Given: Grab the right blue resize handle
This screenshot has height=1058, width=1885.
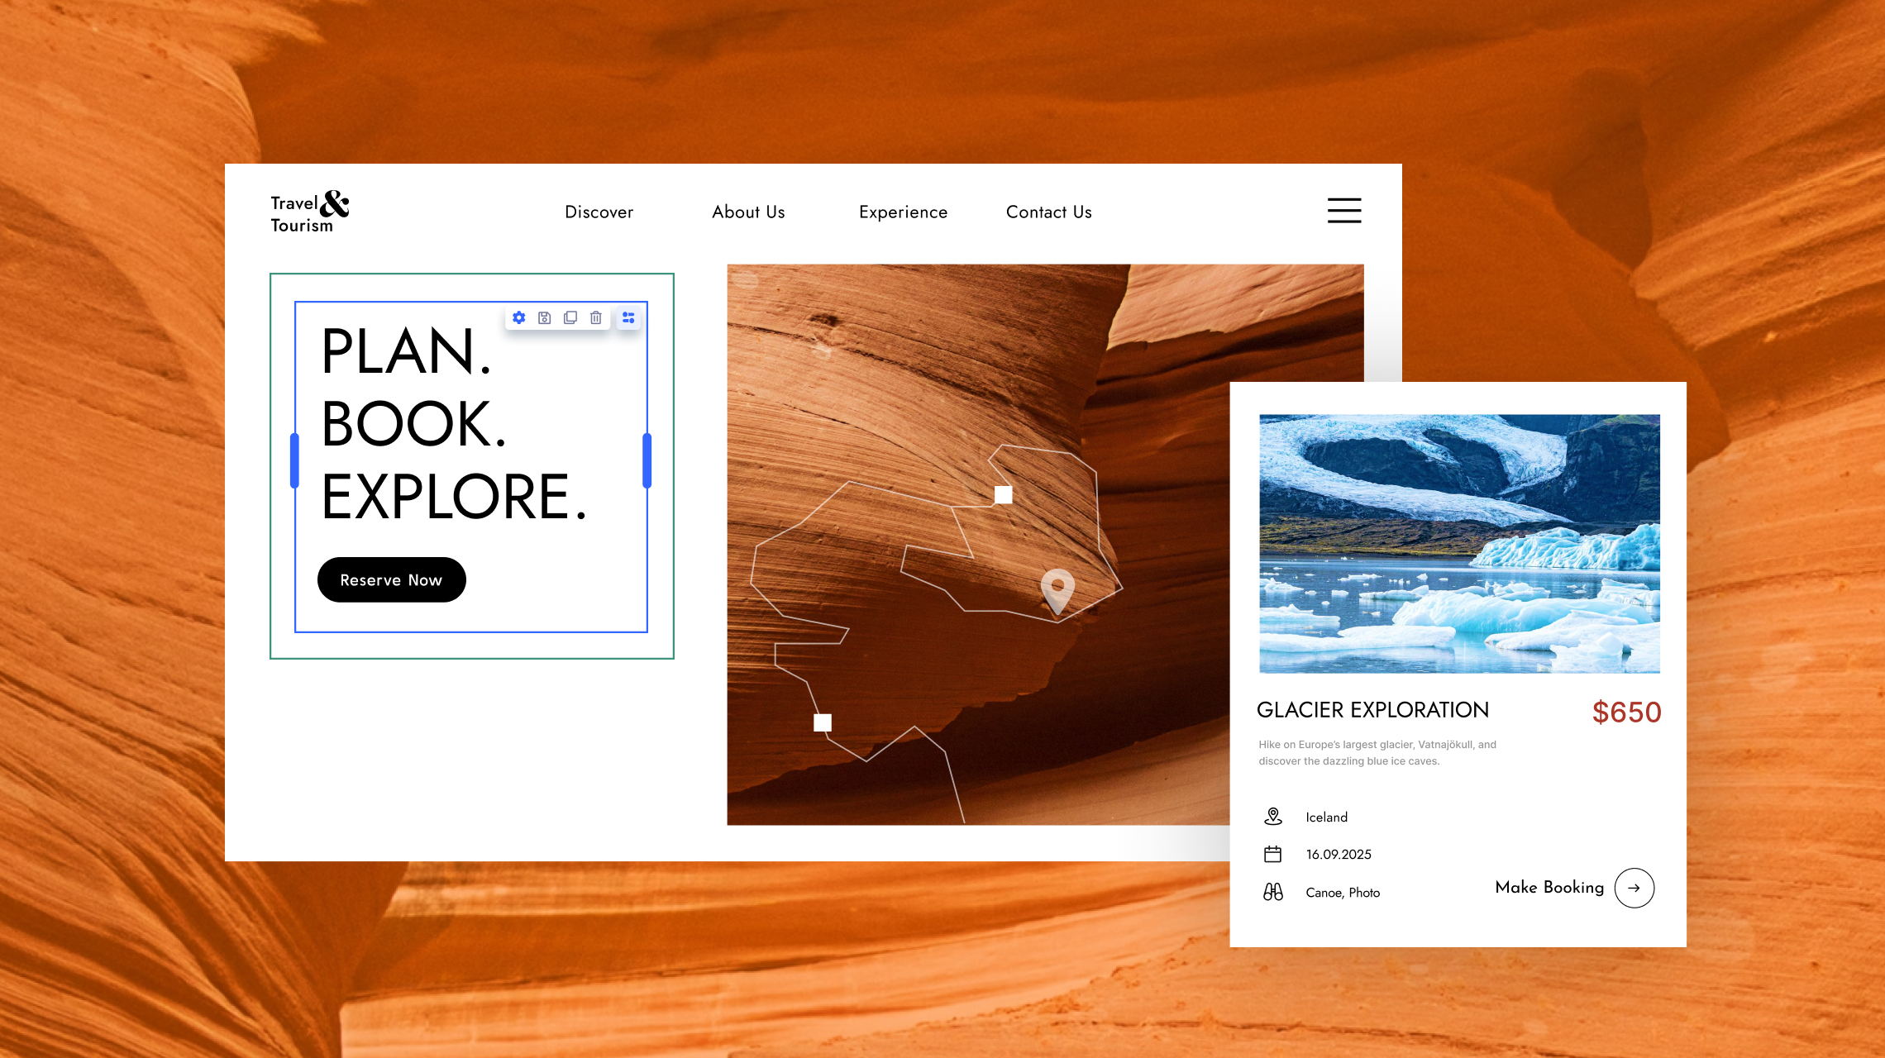Looking at the screenshot, I should 647,460.
